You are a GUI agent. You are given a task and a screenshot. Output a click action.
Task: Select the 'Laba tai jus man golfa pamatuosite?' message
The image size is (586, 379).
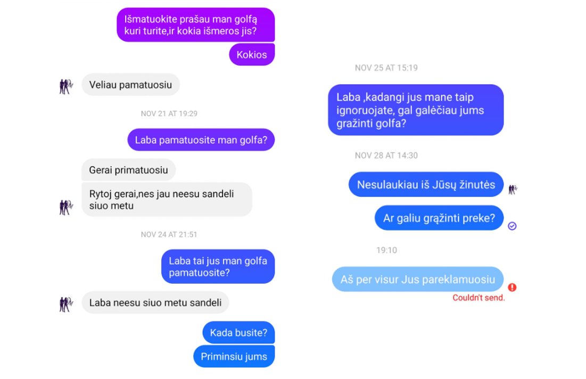pyautogui.click(x=218, y=267)
